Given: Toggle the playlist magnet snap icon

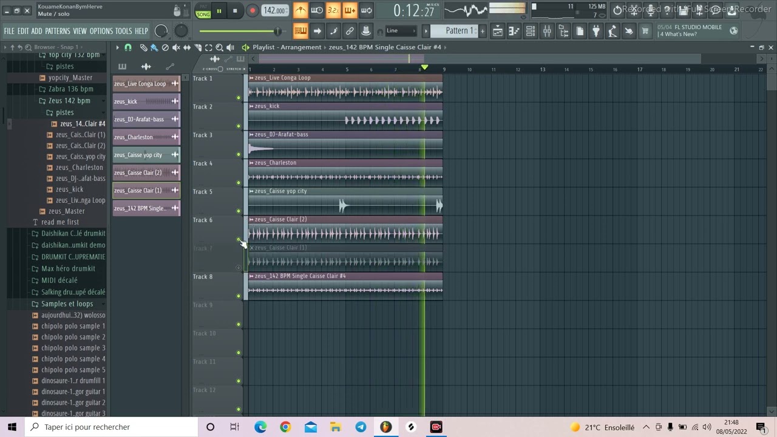Looking at the screenshot, I should 128,47.
